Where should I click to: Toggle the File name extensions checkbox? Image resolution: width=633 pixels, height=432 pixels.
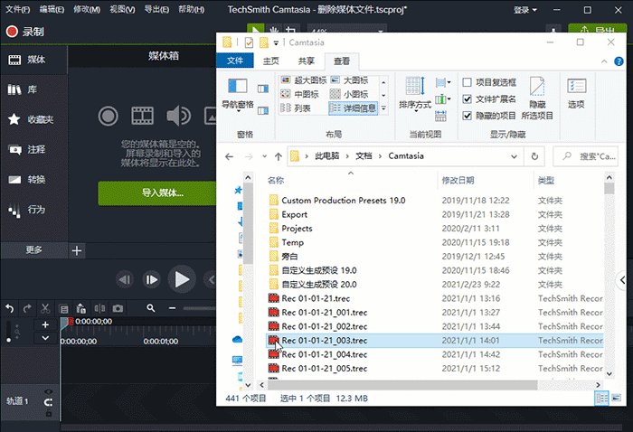[x=468, y=99]
